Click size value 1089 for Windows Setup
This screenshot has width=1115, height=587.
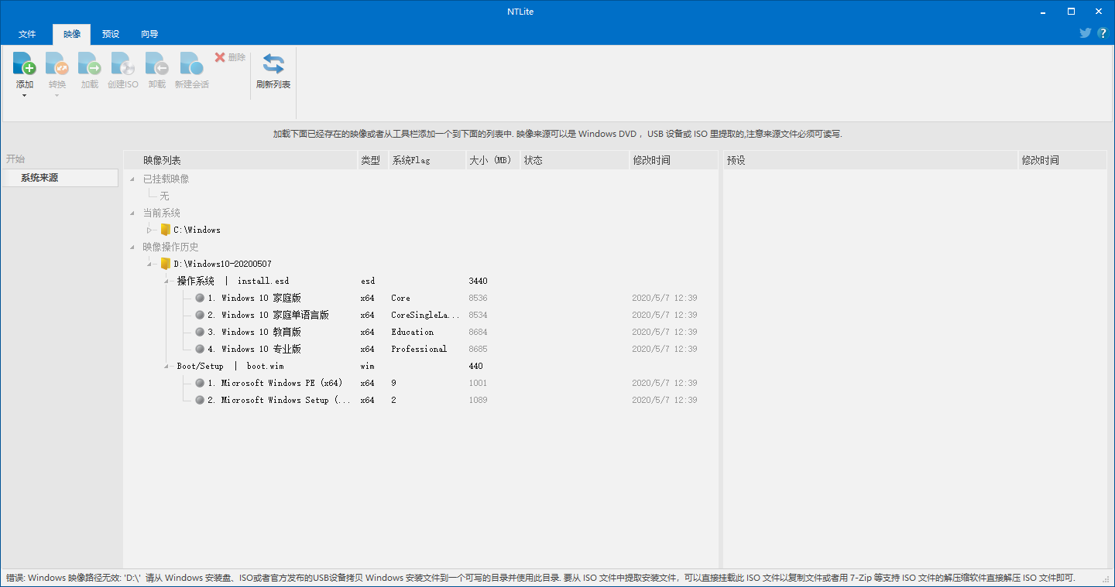(478, 400)
